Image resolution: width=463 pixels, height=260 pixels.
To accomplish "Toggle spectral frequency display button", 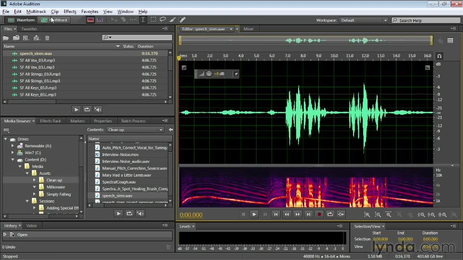I will click(90, 20).
